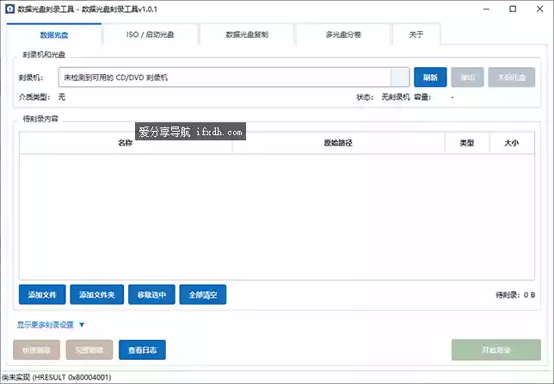This screenshot has height=384, width=554.
Task: Sort list by 名称 column header
Action: tap(126, 143)
